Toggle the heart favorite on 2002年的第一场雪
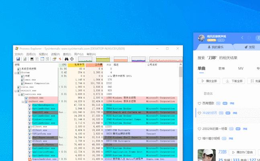260x161 pixels. 199,129
